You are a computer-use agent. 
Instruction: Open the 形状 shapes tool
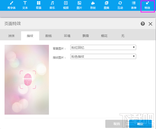[x=93, y=5]
